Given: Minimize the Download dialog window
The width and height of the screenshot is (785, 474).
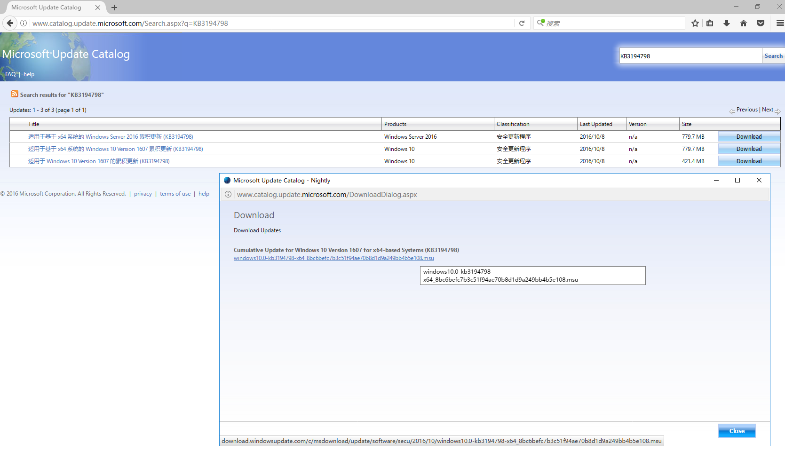Looking at the screenshot, I should pos(716,180).
